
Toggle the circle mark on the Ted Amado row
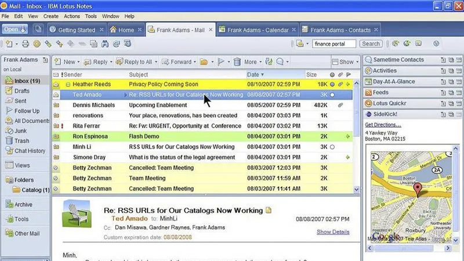click(332, 95)
